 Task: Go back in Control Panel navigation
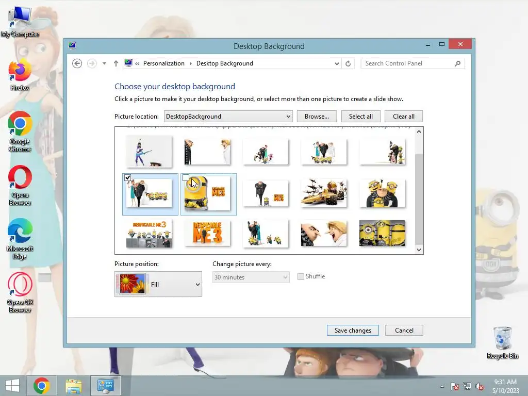pos(77,63)
